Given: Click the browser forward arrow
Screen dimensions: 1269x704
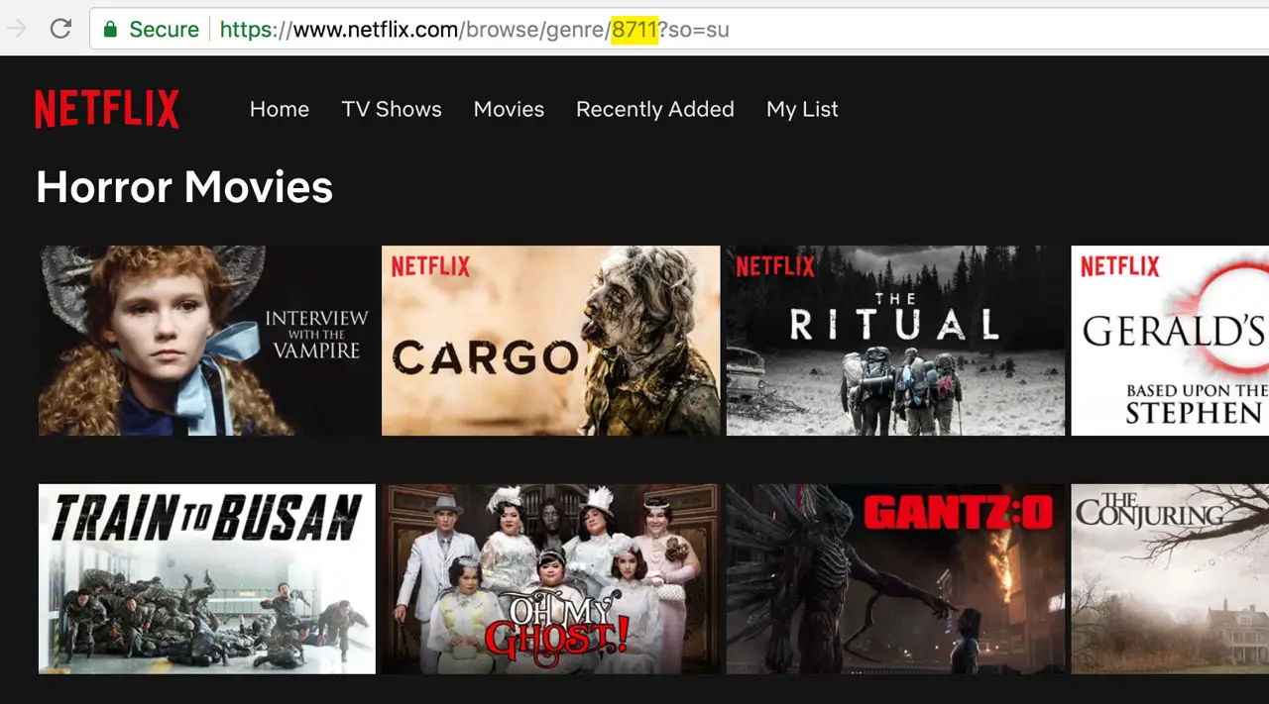Looking at the screenshot, I should [x=16, y=29].
